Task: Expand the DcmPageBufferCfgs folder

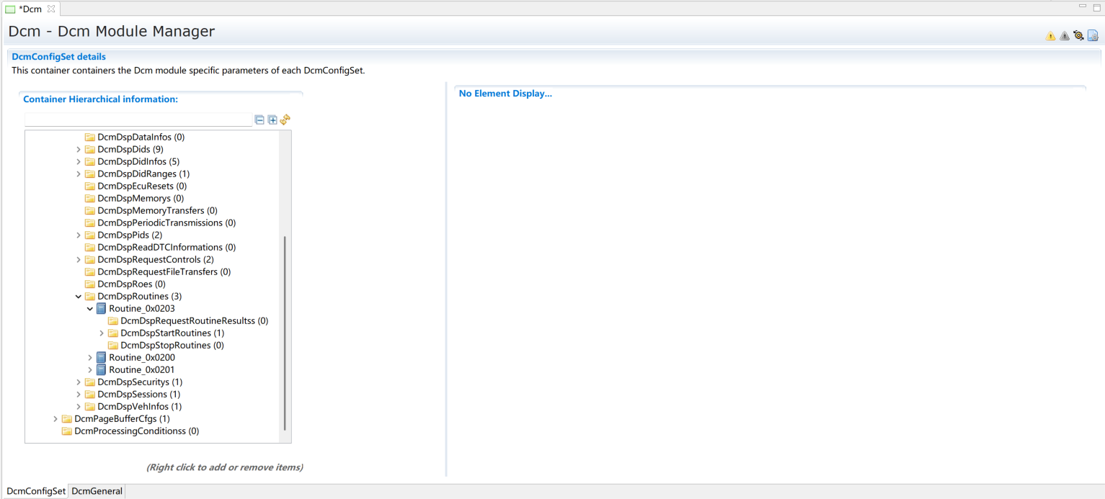Action: click(56, 419)
